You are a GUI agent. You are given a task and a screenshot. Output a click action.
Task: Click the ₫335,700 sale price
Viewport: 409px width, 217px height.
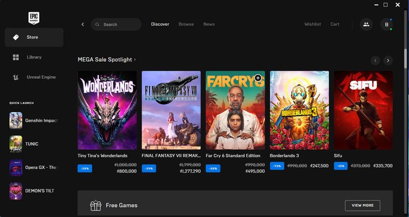click(383, 166)
